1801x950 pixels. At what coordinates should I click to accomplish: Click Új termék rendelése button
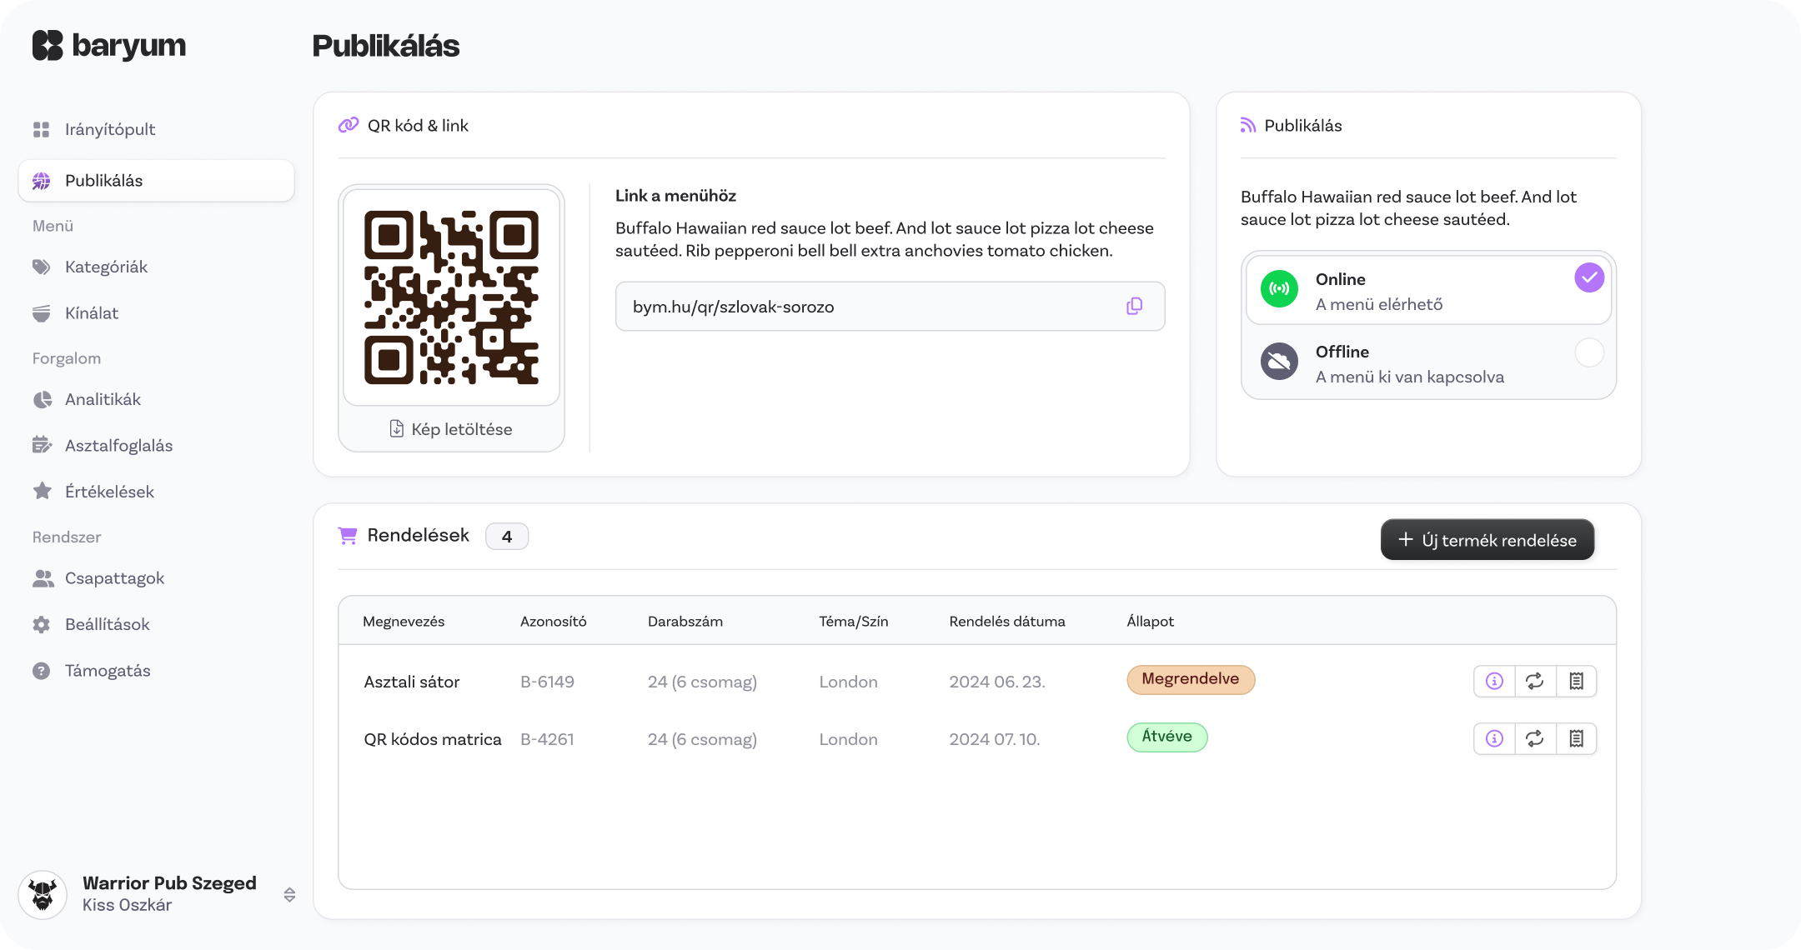click(x=1487, y=540)
